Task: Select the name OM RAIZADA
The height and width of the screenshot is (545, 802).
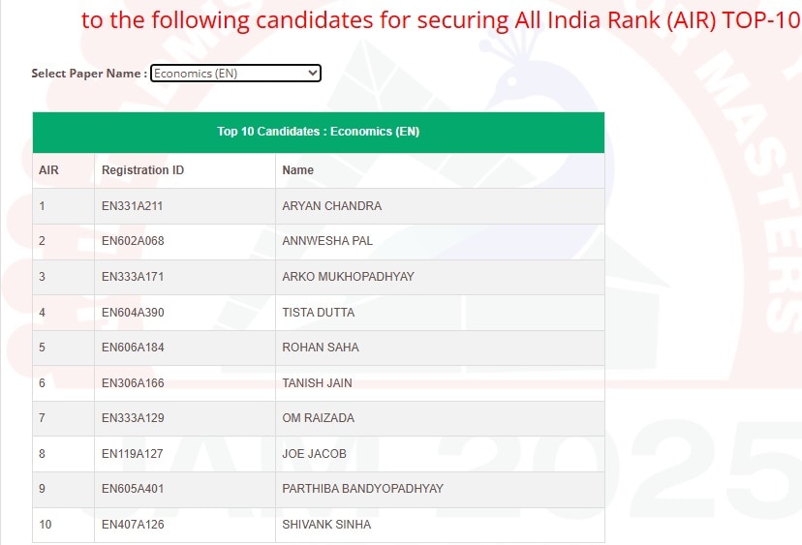Action: (x=318, y=418)
